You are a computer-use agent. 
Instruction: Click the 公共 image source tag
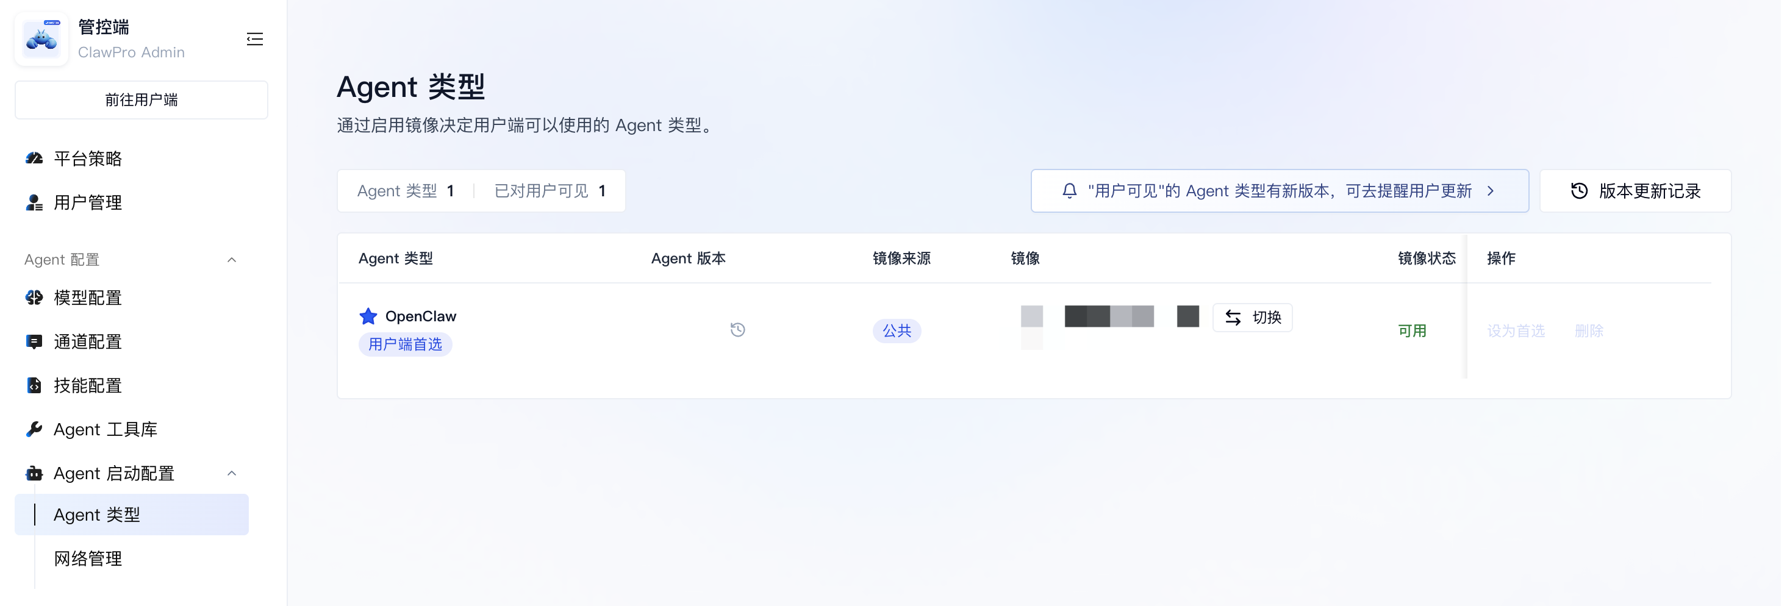coord(897,330)
